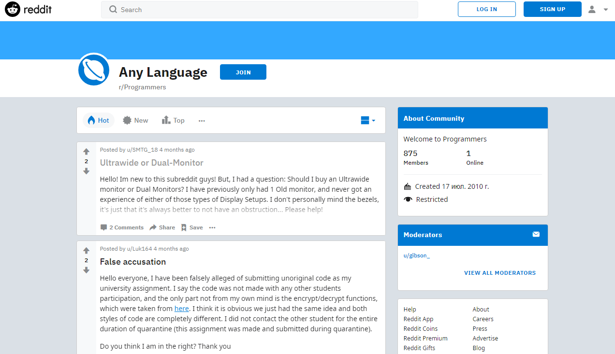Sort posts by New
The width and height of the screenshot is (615, 354).
pyautogui.click(x=135, y=120)
